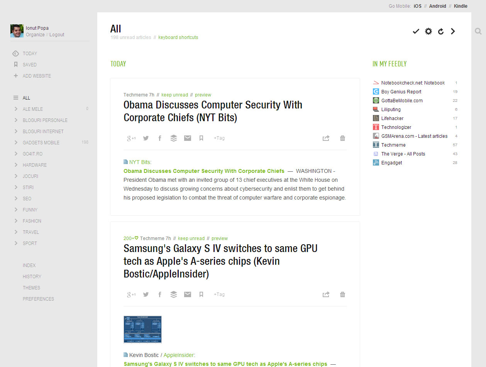Open settings gear icon in header
Image resolution: width=486 pixels, height=367 pixels.
click(428, 31)
